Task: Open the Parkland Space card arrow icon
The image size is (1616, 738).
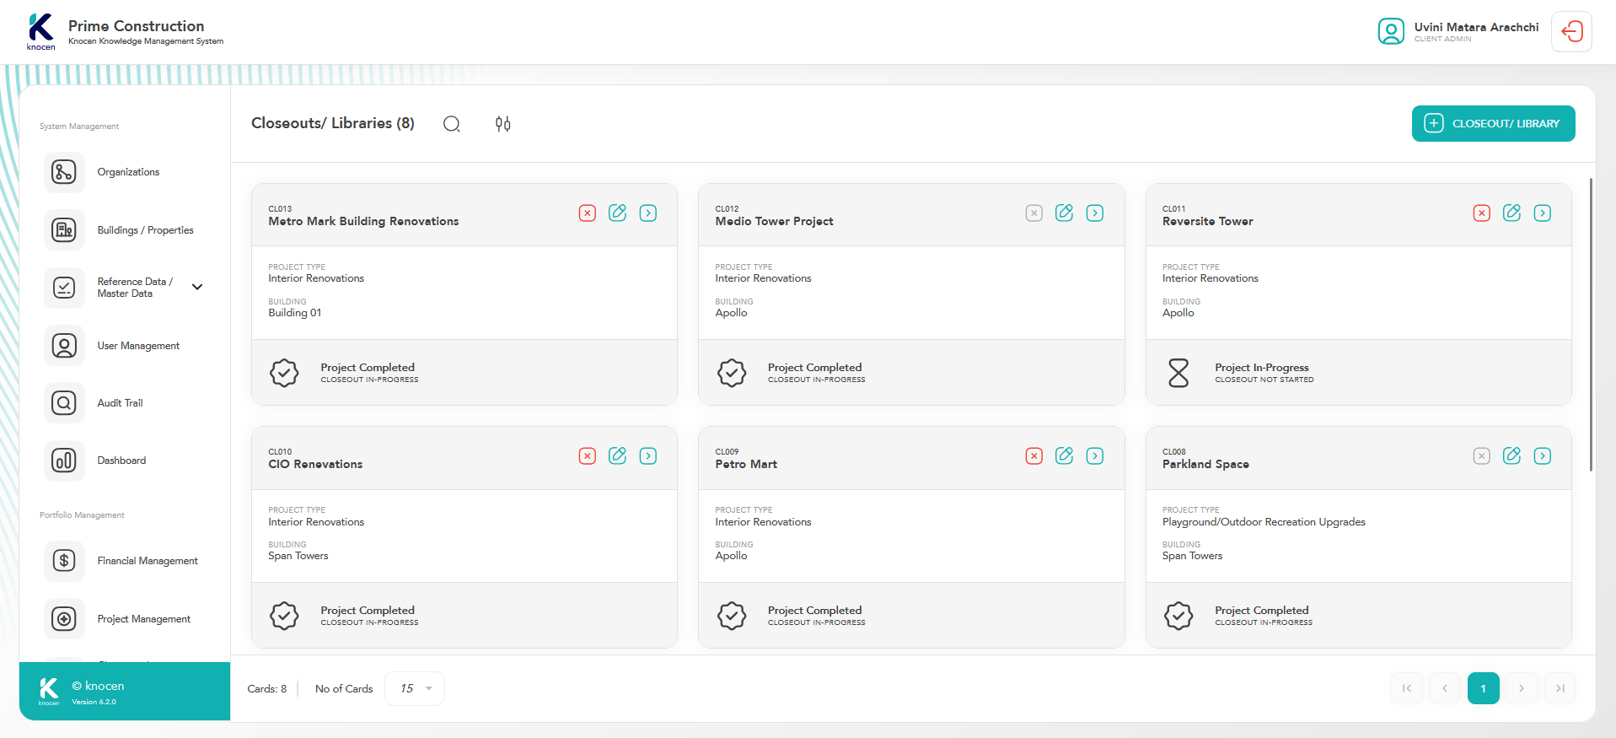Action: tap(1542, 455)
